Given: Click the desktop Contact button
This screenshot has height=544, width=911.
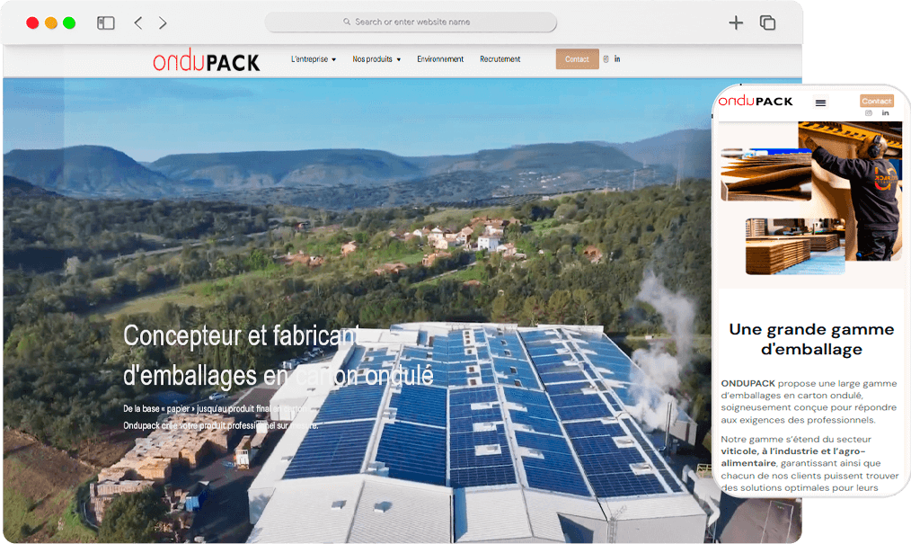Looking at the screenshot, I should click(x=577, y=59).
